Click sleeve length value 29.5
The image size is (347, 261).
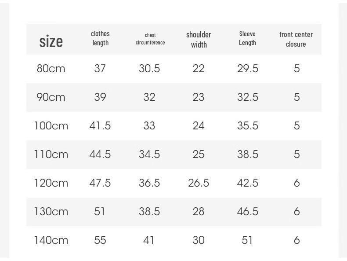point(248,69)
